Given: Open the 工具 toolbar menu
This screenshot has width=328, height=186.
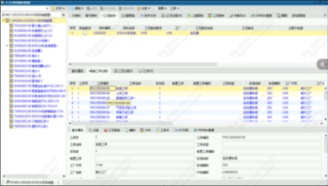Looking at the screenshot, I should tap(174, 8).
